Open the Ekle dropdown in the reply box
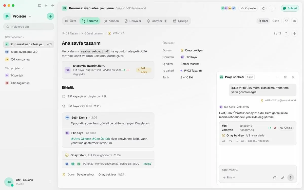Screen dimensions: 304x190 229,178
